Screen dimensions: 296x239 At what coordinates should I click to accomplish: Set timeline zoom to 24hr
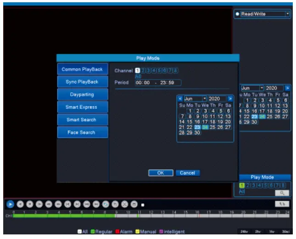[244, 232]
